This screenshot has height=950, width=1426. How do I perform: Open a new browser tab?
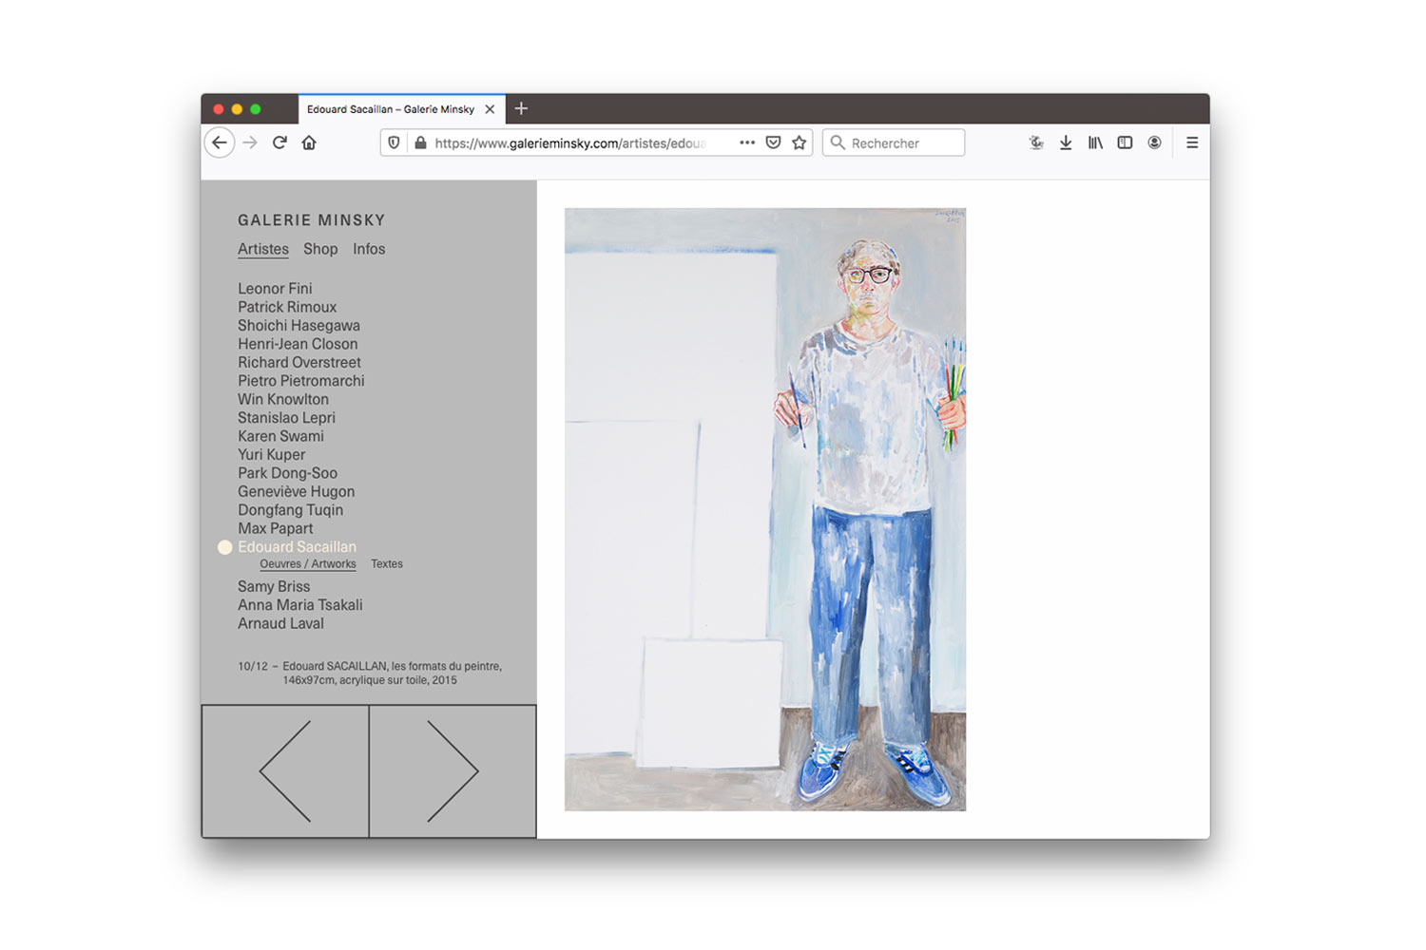pyautogui.click(x=521, y=109)
